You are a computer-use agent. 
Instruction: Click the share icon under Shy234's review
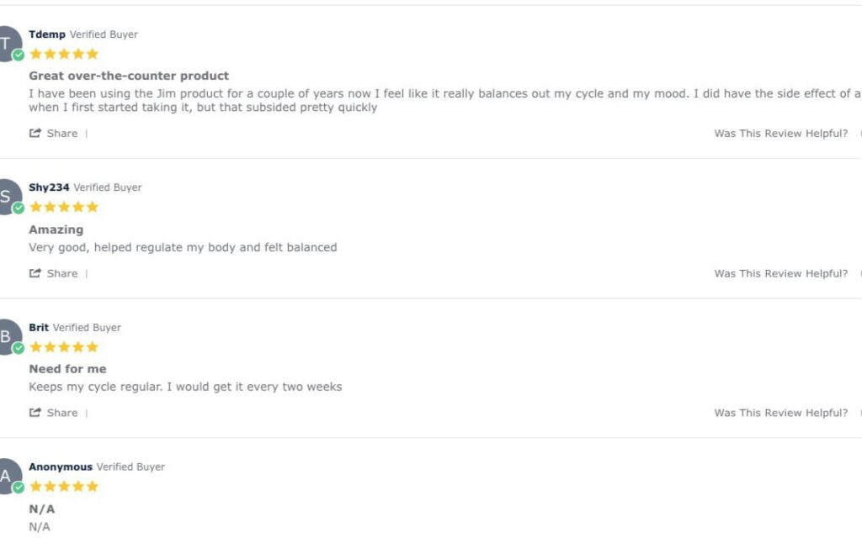point(35,273)
